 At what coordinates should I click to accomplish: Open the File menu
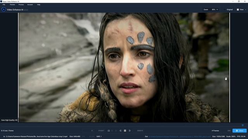tap(4, 5)
